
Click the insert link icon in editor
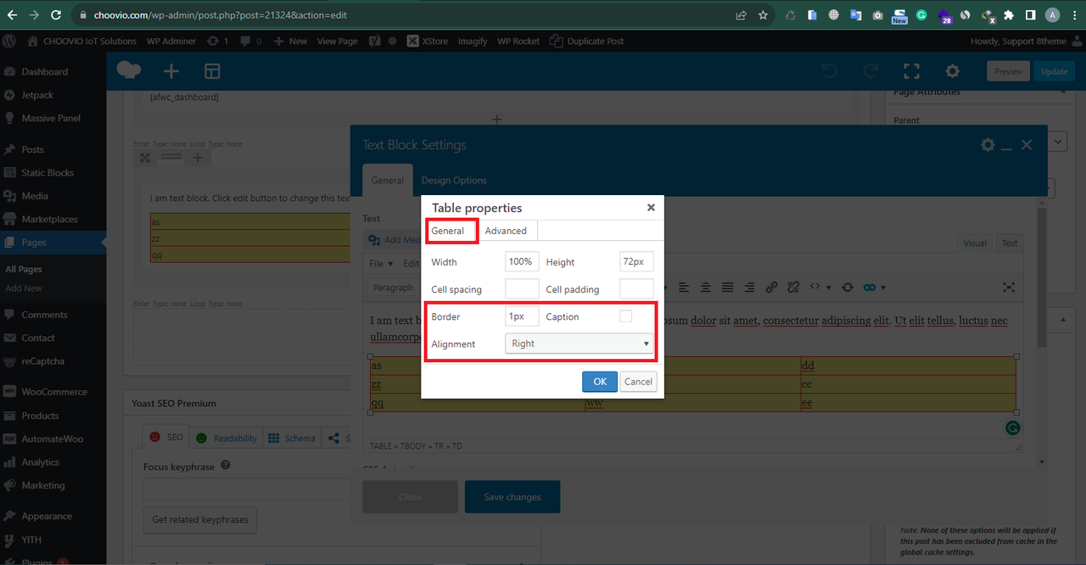(771, 288)
